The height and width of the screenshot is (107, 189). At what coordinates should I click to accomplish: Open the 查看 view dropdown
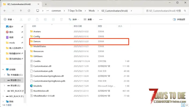(89, 19)
